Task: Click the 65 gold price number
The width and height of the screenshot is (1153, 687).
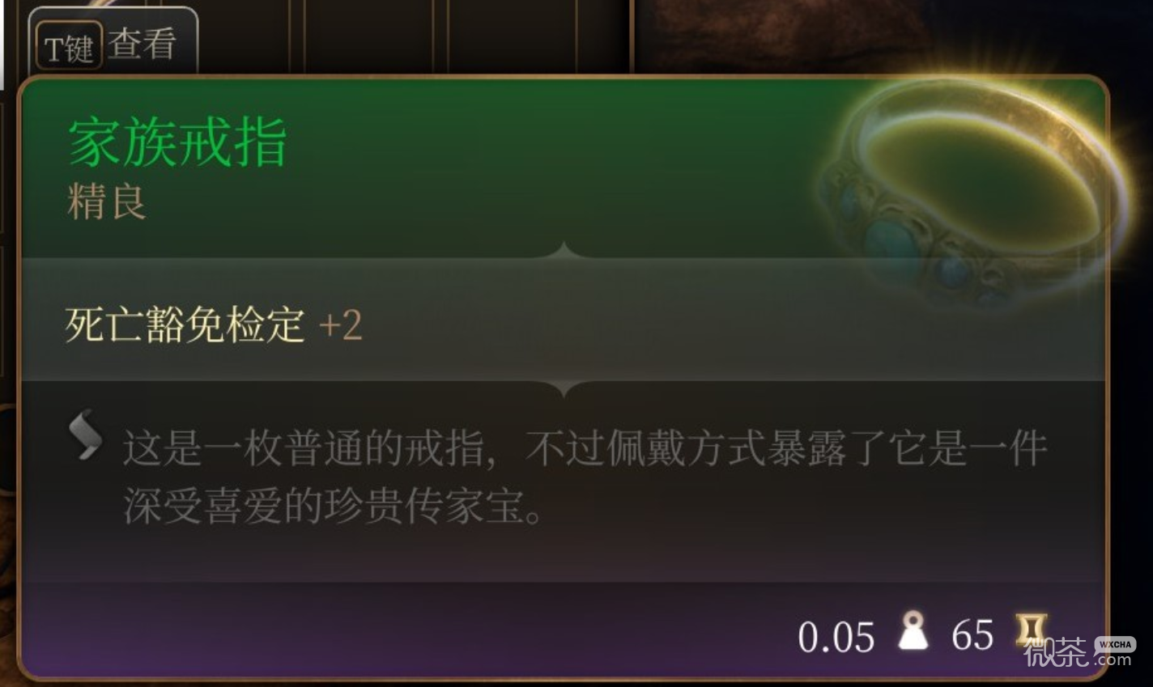Action: click(x=972, y=635)
